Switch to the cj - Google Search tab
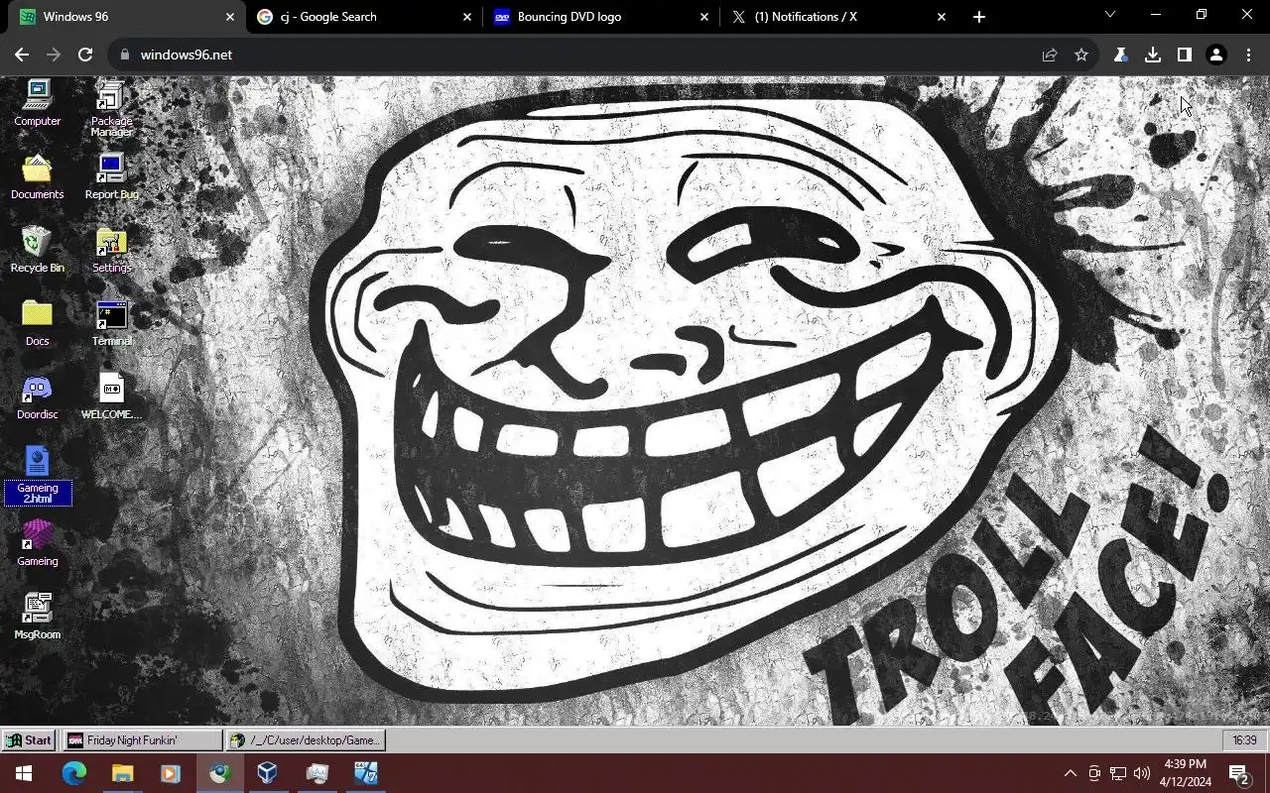The width and height of the screenshot is (1270, 793). point(362,17)
